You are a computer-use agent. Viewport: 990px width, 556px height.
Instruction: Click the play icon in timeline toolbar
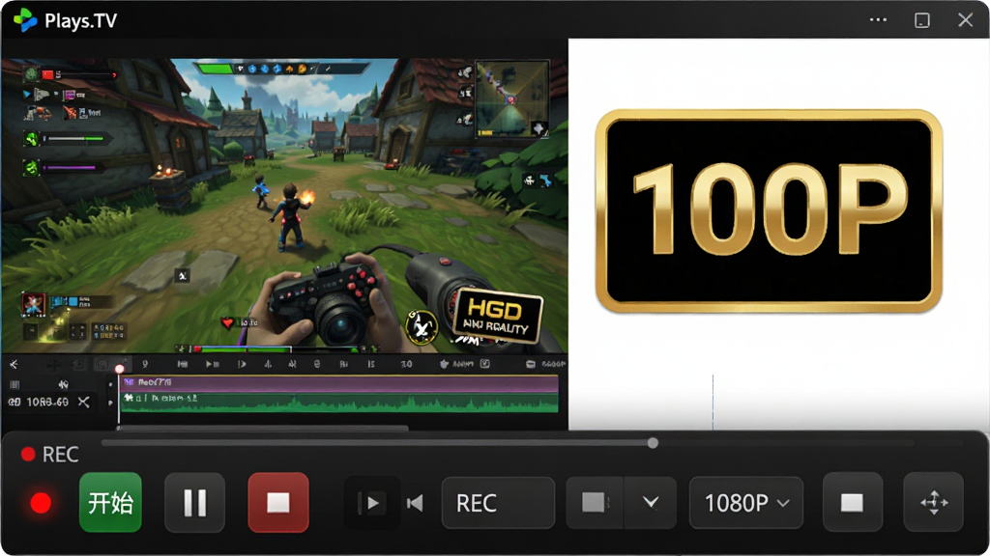coord(212,364)
